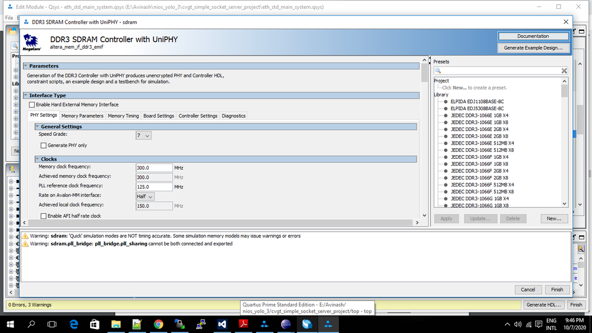The width and height of the screenshot is (592, 333).
Task: Open Eclipse taskbar icon
Action: (x=286, y=324)
